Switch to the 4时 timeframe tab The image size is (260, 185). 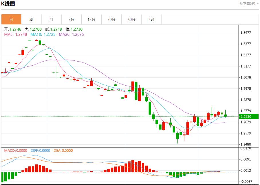tap(151, 19)
